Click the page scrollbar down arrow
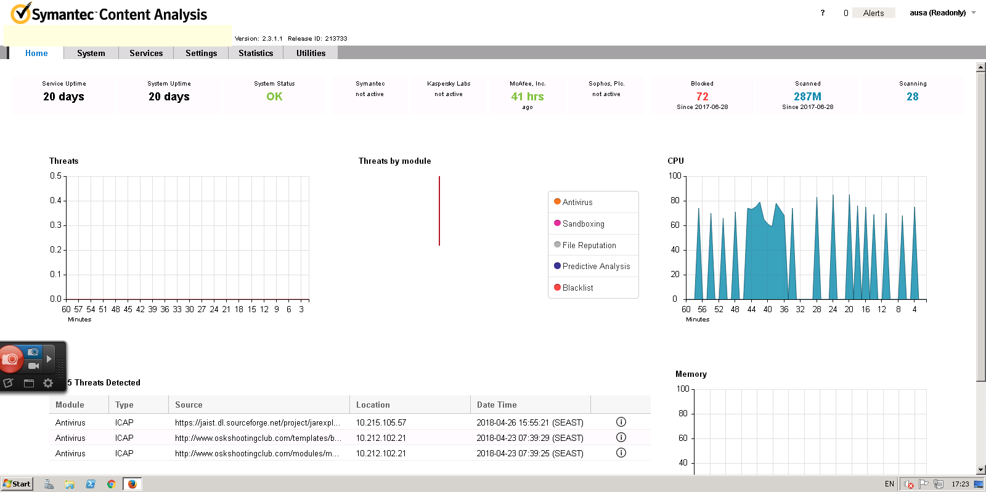This screenshot has height=492, width=986. [x=981, y=470]
